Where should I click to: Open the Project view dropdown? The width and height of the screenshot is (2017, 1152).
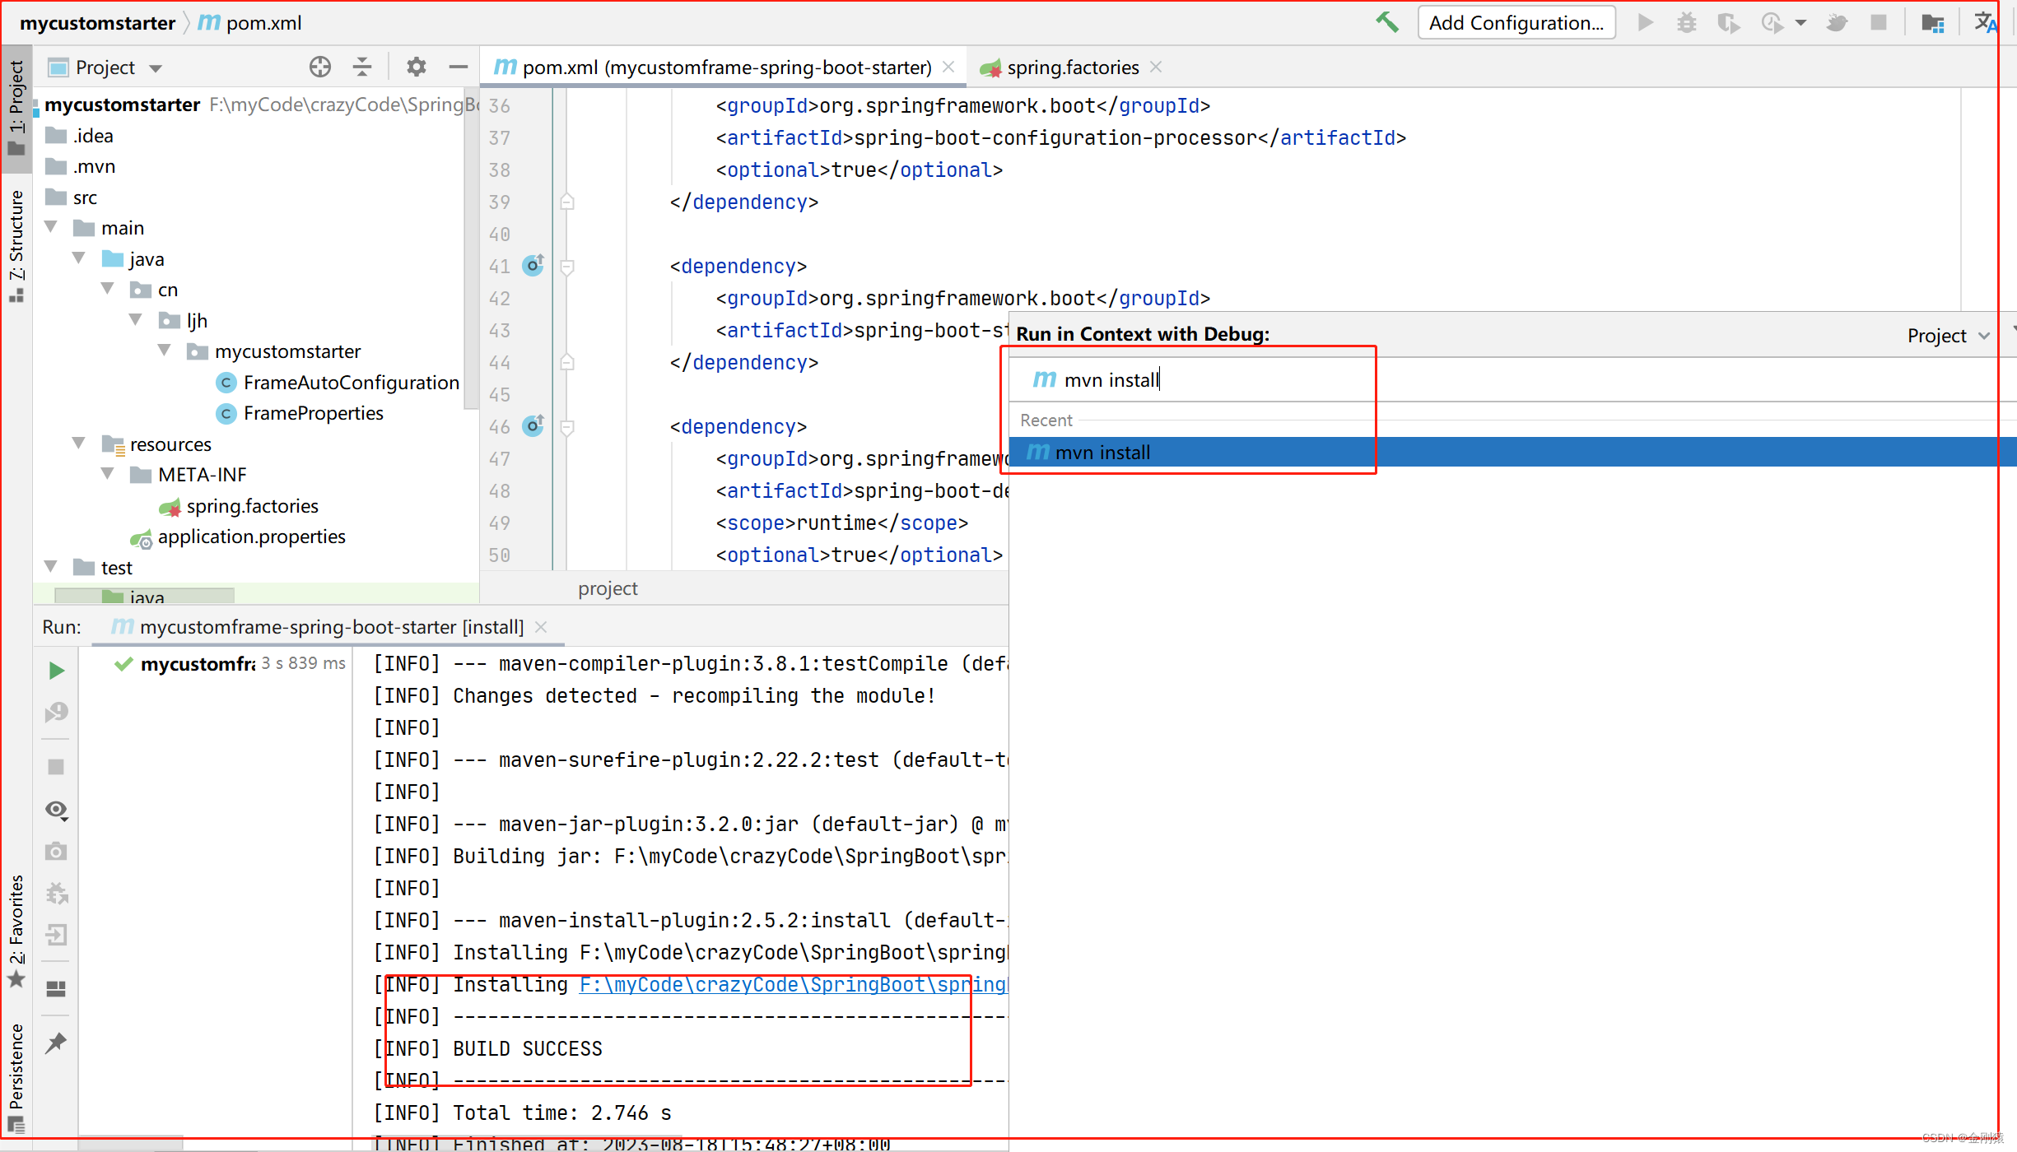pos(156,68)
